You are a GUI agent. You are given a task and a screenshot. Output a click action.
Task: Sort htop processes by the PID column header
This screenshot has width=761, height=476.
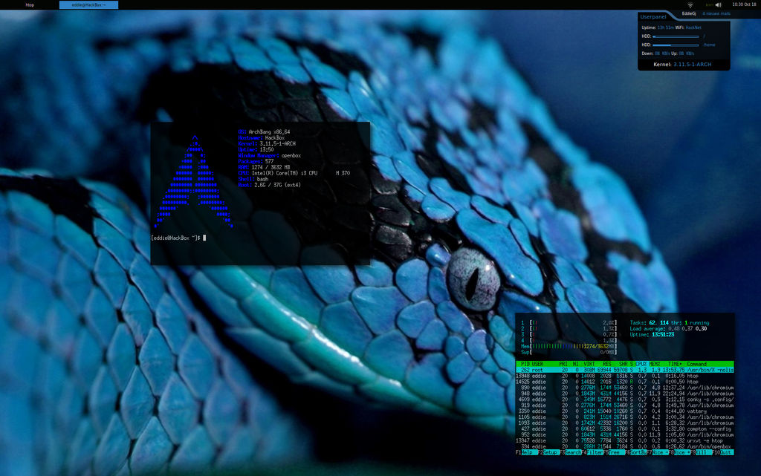[x=525, y=364]
